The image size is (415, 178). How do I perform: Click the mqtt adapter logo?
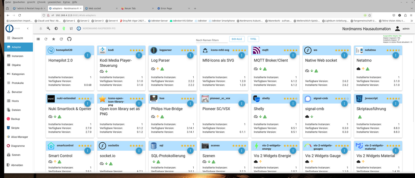[x=256, y=50]
